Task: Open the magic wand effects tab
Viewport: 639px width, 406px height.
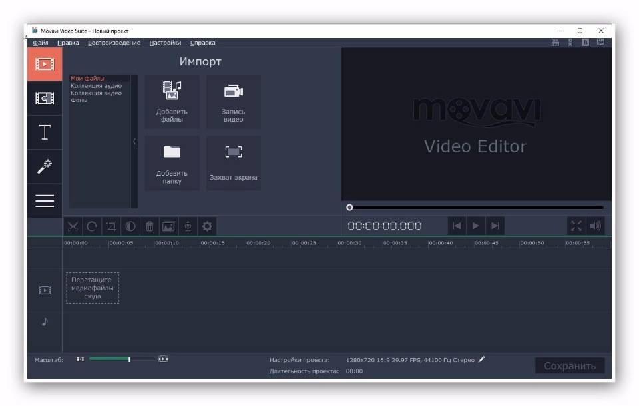Action: point(45,166)
